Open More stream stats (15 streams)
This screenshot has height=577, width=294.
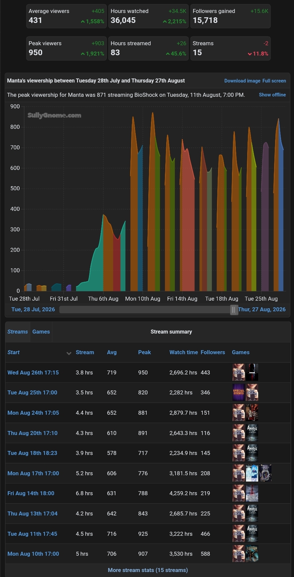148,570
